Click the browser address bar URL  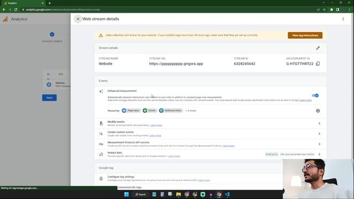(x=63, y=10)
